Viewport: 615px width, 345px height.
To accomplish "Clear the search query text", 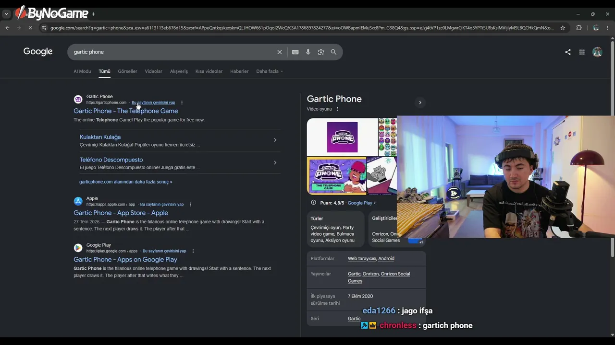I will click(280, 52).
